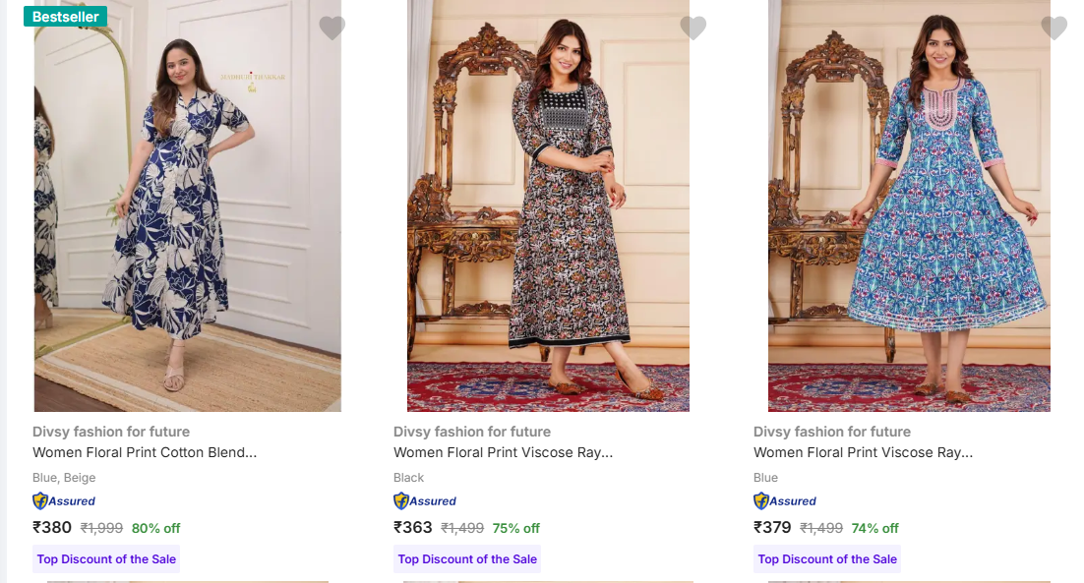This screenshot has height=583, width=1084.
Task: Click the Bestseller badge
Action: 65,17
